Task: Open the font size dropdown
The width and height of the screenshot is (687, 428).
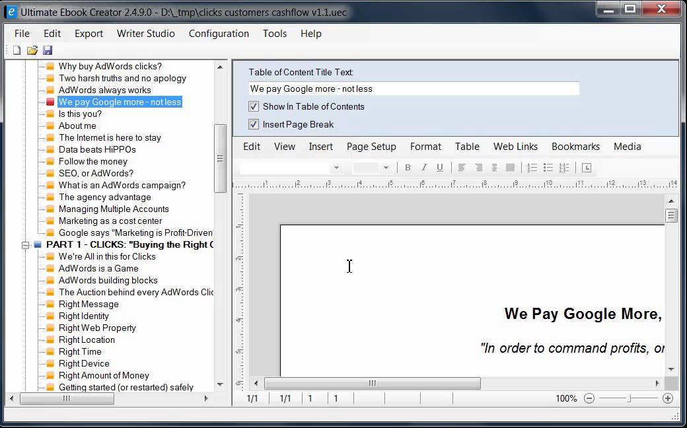Action: (x=386, y=168)
